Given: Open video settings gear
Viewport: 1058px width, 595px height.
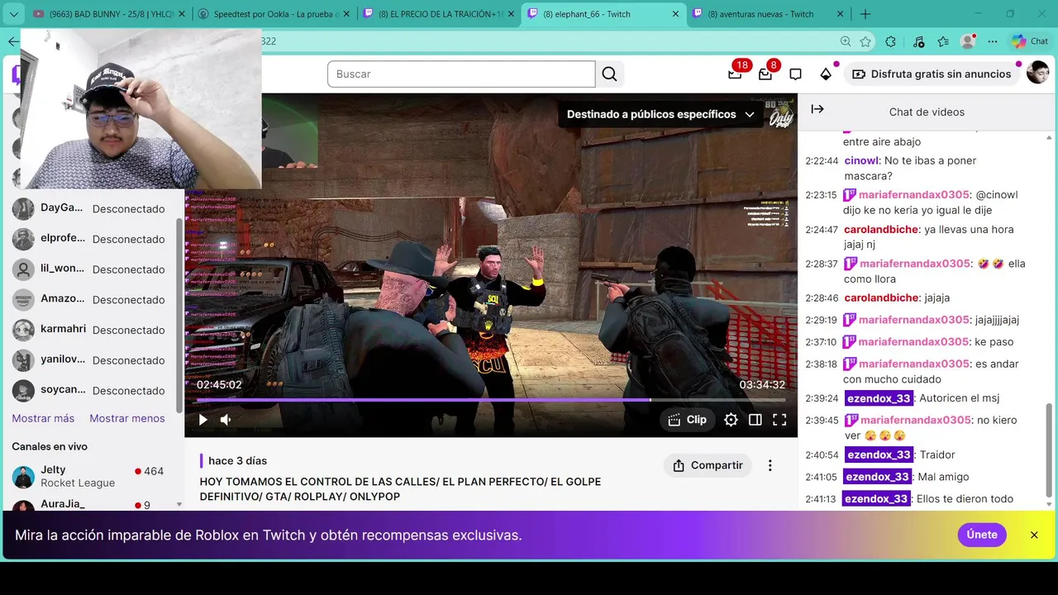Looking at the screenshot, I should (x=731, y=420).
